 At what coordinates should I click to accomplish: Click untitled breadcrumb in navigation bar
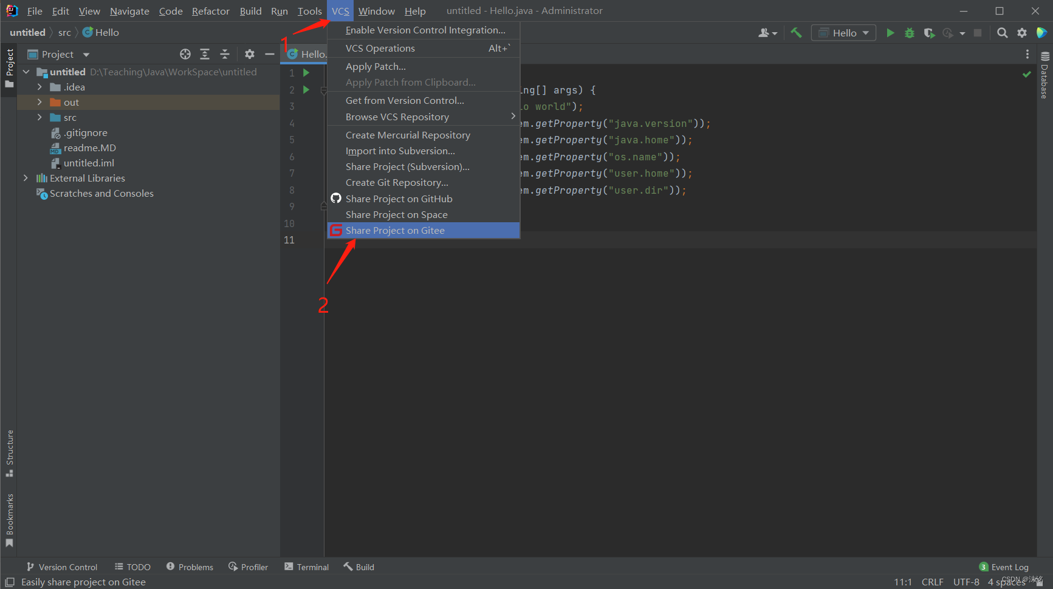27,32
